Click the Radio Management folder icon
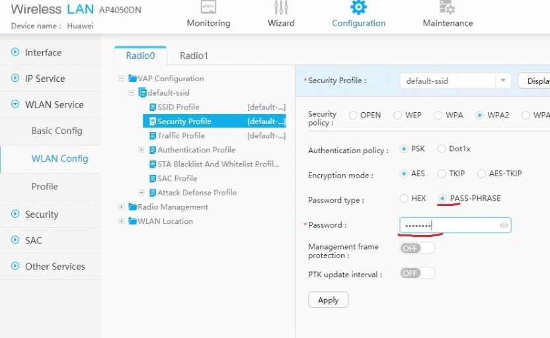 click(132, 207)
